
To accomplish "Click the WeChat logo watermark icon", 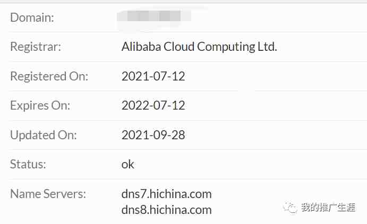I will pos(291,207).
